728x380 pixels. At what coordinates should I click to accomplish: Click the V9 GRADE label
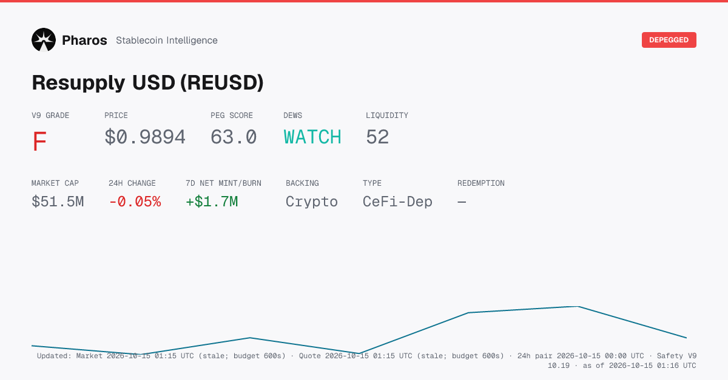point(50,116)
